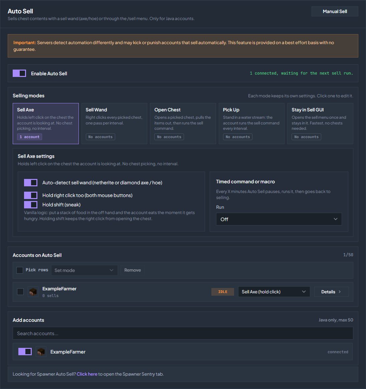Click the IDLE status badge

(223, 292)
